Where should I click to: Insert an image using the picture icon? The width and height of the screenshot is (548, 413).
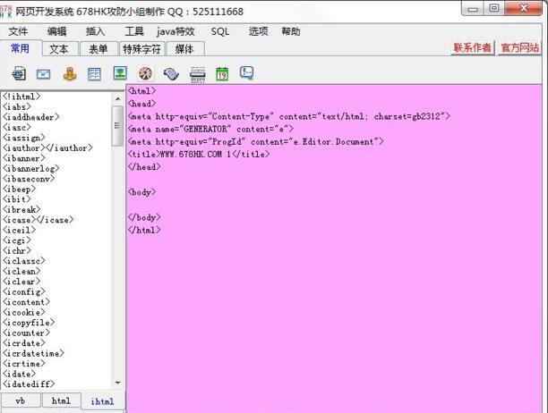click(x=120, y=73)
